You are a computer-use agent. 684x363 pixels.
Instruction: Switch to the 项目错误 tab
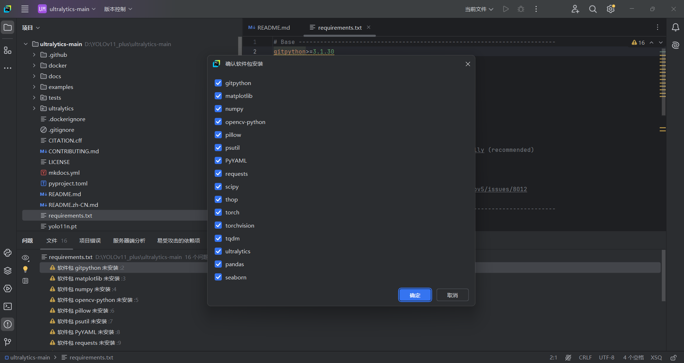tap(90, 241)
